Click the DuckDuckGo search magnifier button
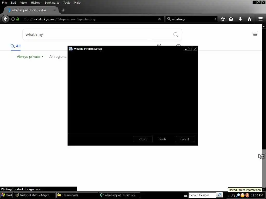The height and width of the screenshot is (199, 266). [x=176, y=34]
